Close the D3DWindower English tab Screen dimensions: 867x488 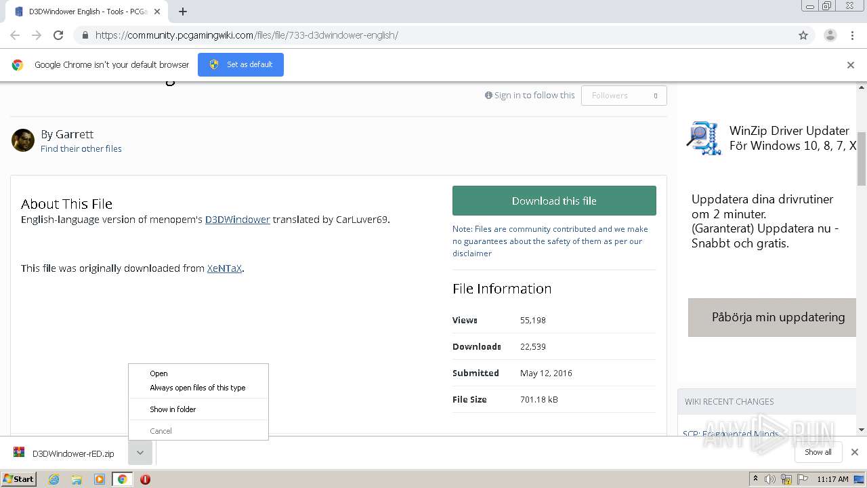pyautogui.click(x=157, y=12)
